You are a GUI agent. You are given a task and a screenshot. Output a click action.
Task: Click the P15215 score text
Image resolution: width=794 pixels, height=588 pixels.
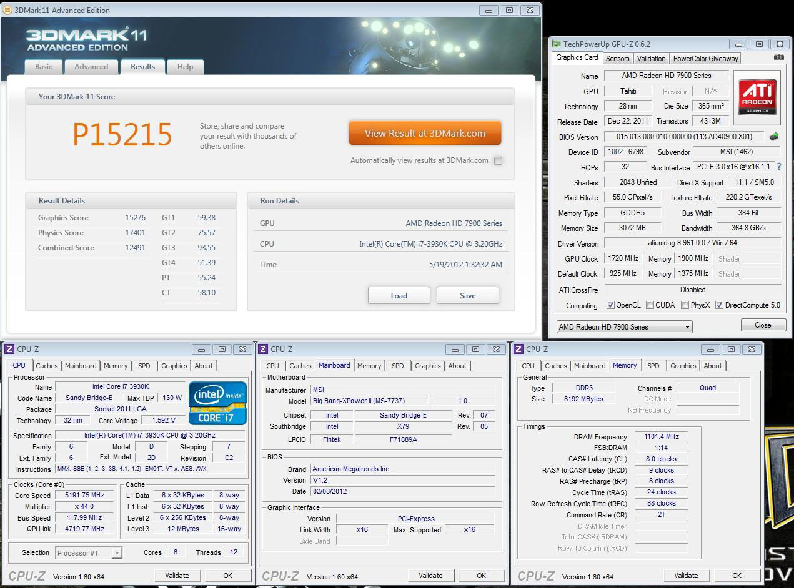[x=122, y=134]
